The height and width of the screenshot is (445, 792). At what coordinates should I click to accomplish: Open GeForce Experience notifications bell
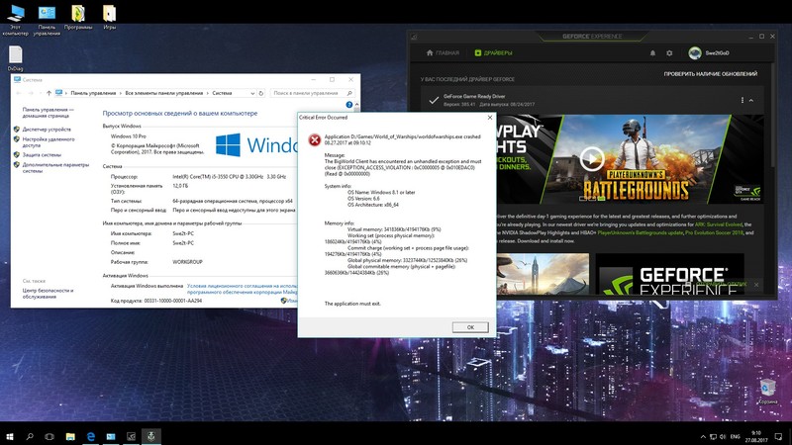click(651, 52)
